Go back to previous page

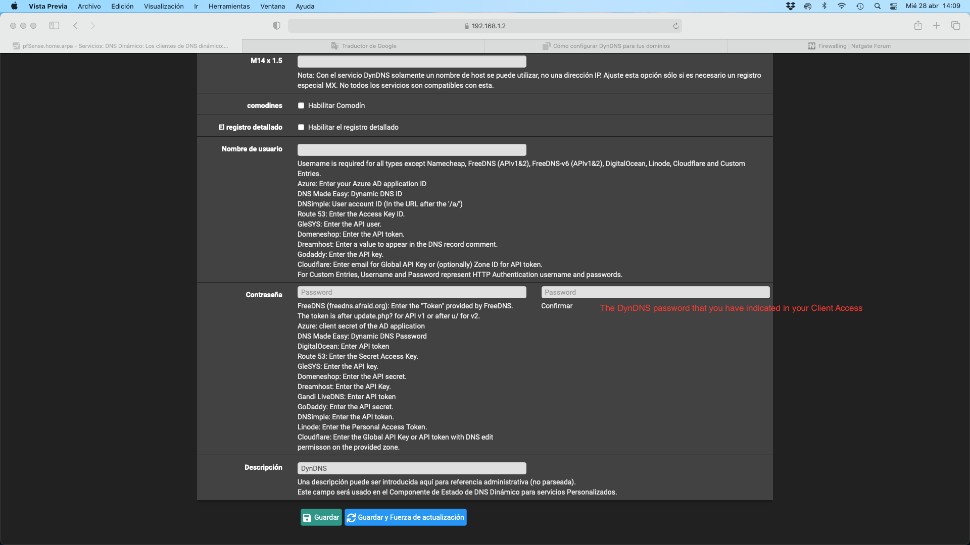(75, 26)
